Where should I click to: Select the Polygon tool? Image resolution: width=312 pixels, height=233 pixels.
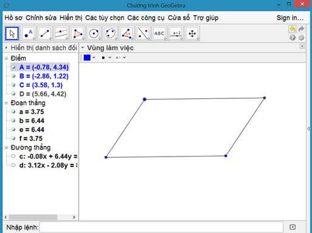click(x=78, y=33)
